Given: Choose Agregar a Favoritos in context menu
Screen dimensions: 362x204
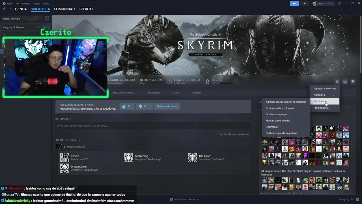Looking at the screenshot, I should pos(325,88).
